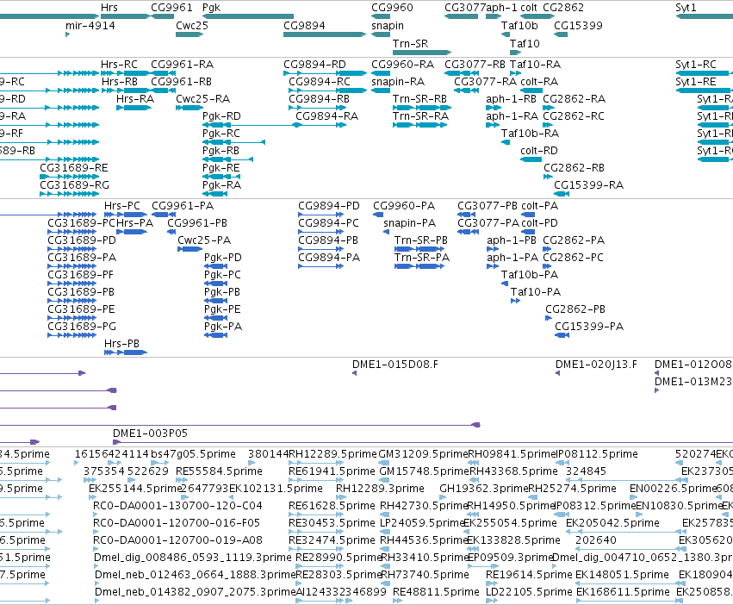This screenshot has width=733, height=605.
Task: Select the Taf10b-RA transcript label
Action: 530,134
